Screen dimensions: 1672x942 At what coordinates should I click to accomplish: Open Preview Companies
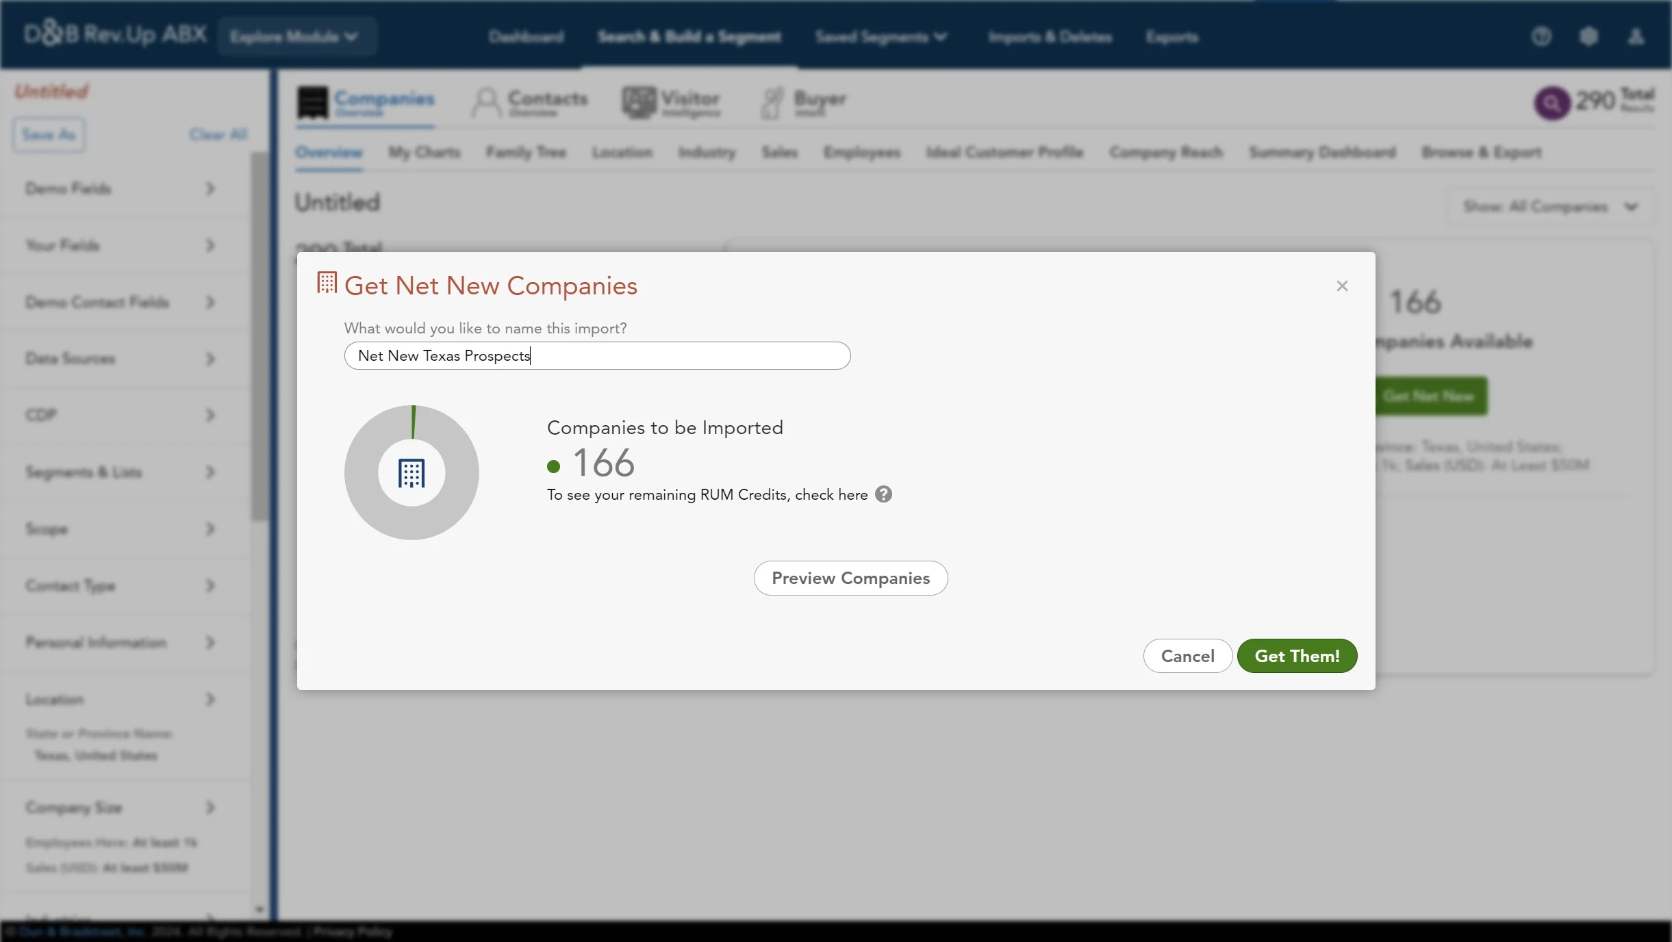click(x=850, y=578)
